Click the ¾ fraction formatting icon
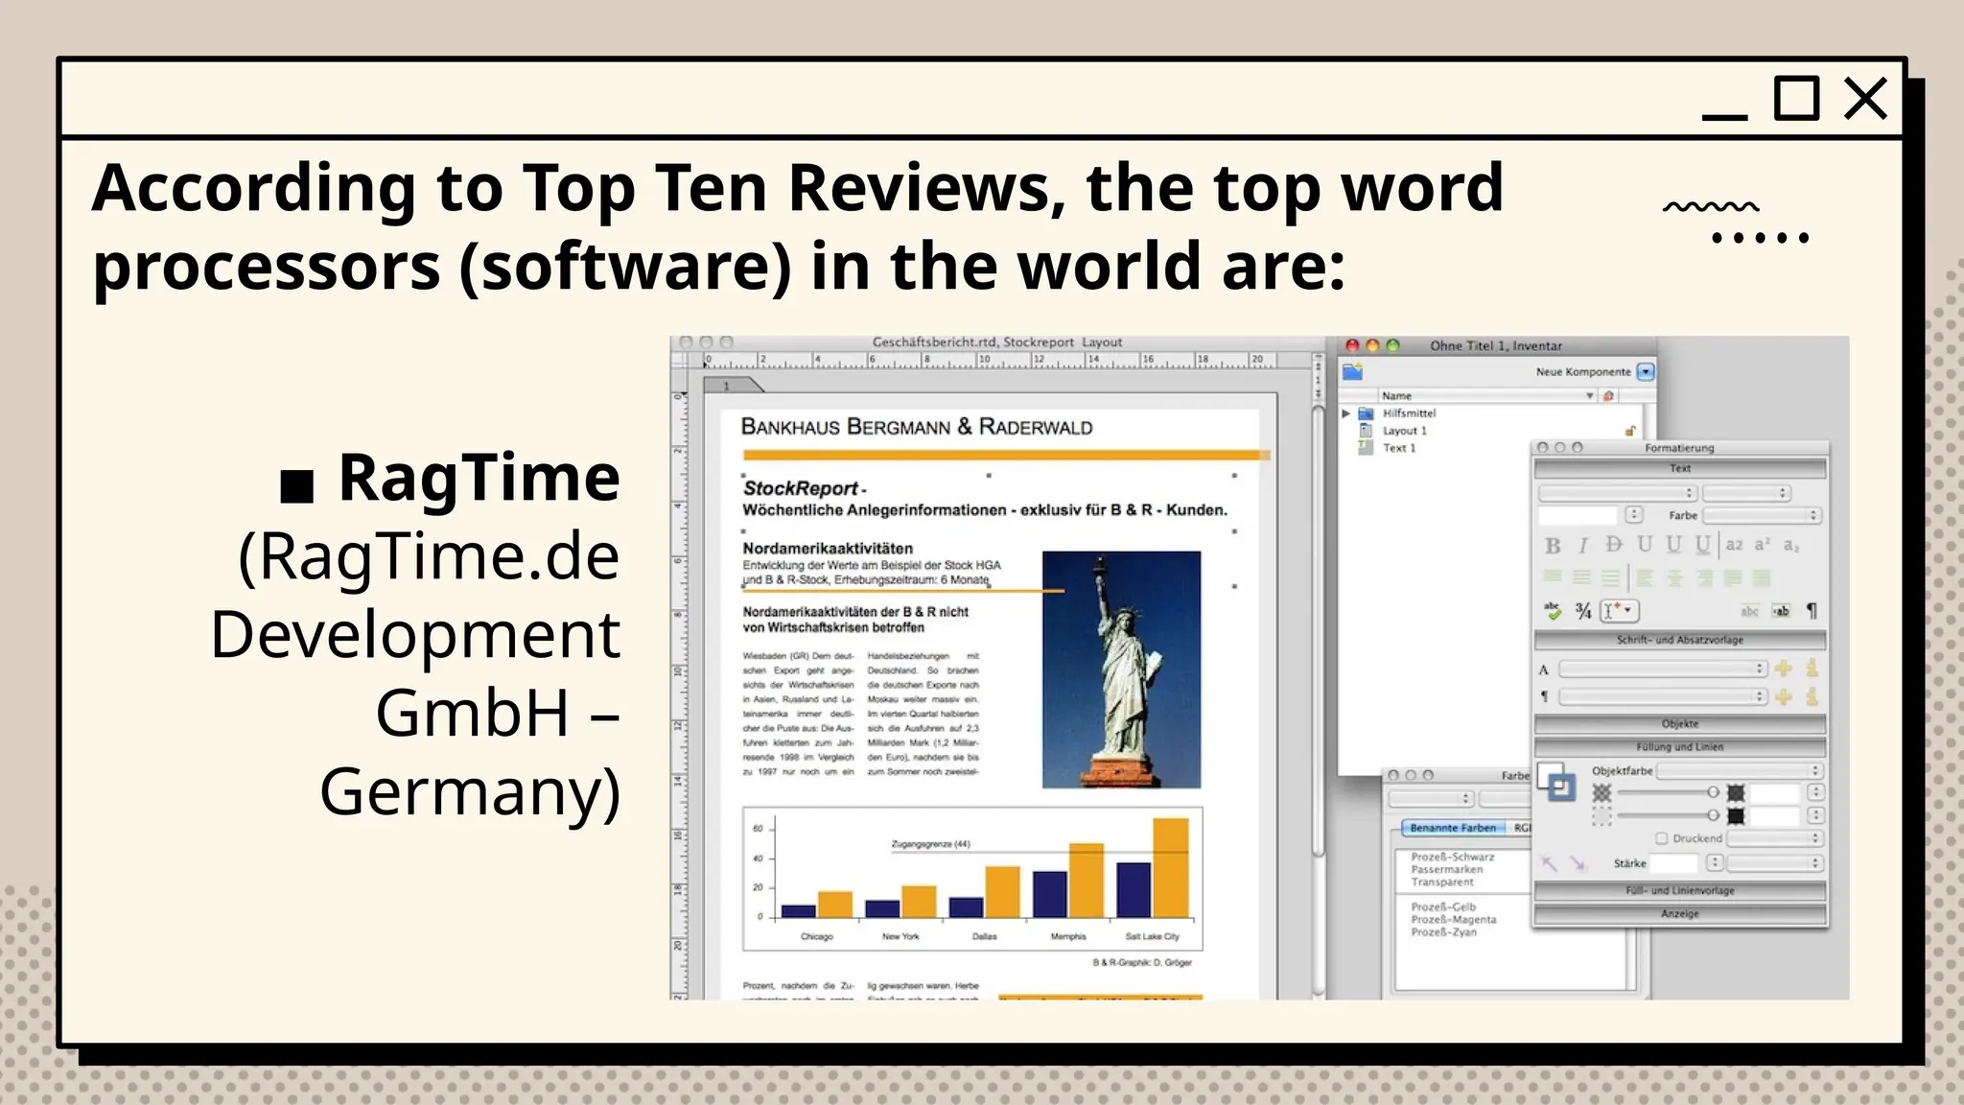Image resolution: width=1964 pixels, height=1105 pixels. tap(1583, 610)
